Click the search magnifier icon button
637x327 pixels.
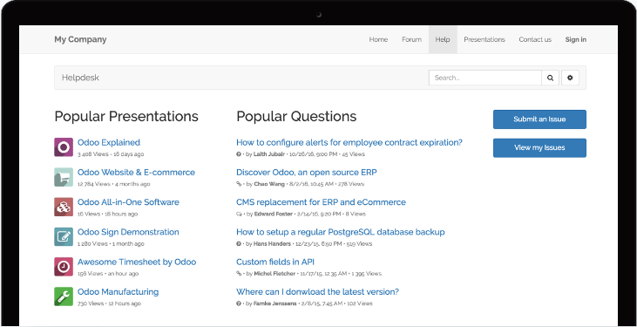point(550,78)
